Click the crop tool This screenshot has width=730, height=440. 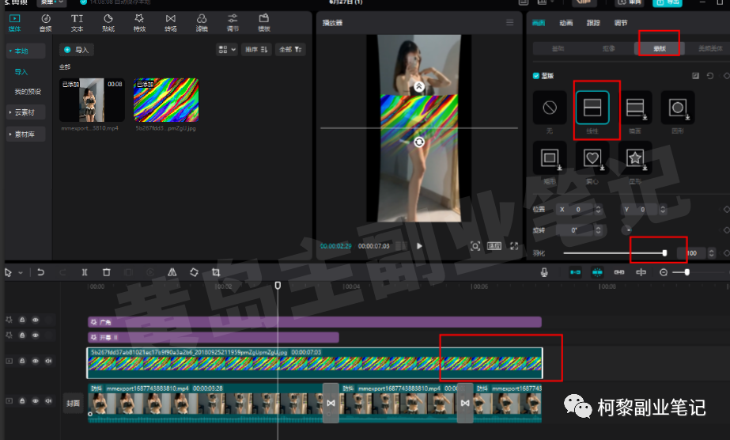tap(216, 272)
